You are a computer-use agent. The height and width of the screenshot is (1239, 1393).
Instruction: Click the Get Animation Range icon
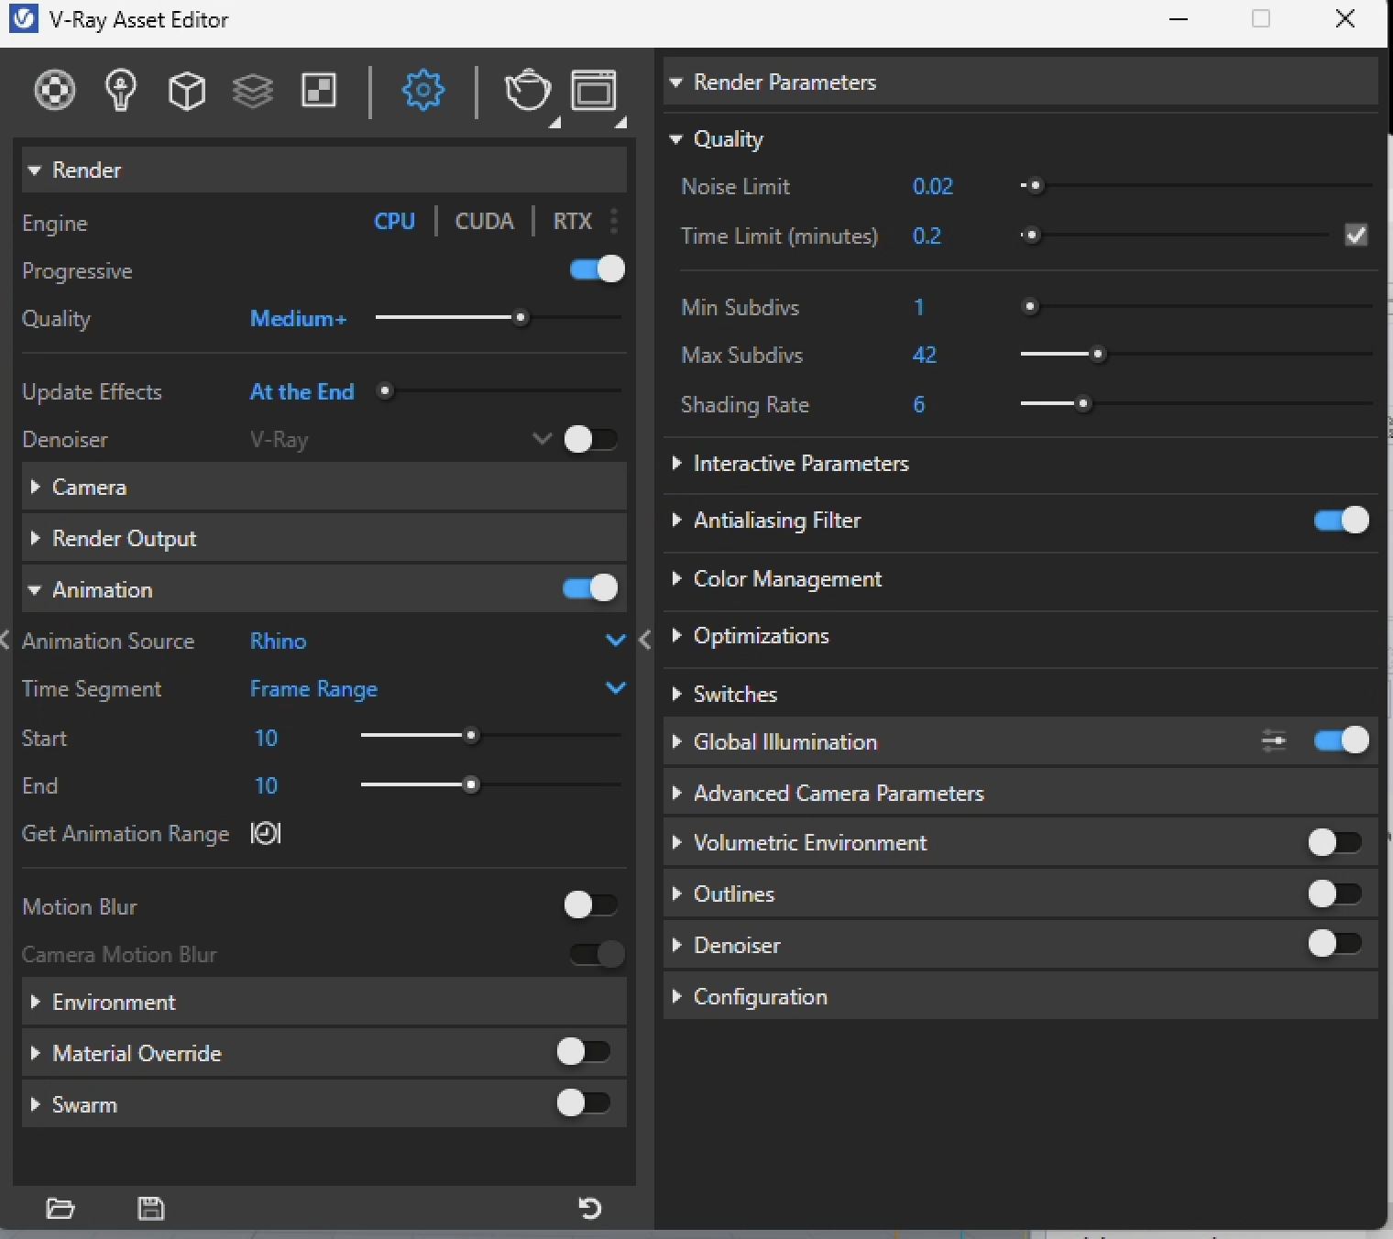click(x=266, y=833)
